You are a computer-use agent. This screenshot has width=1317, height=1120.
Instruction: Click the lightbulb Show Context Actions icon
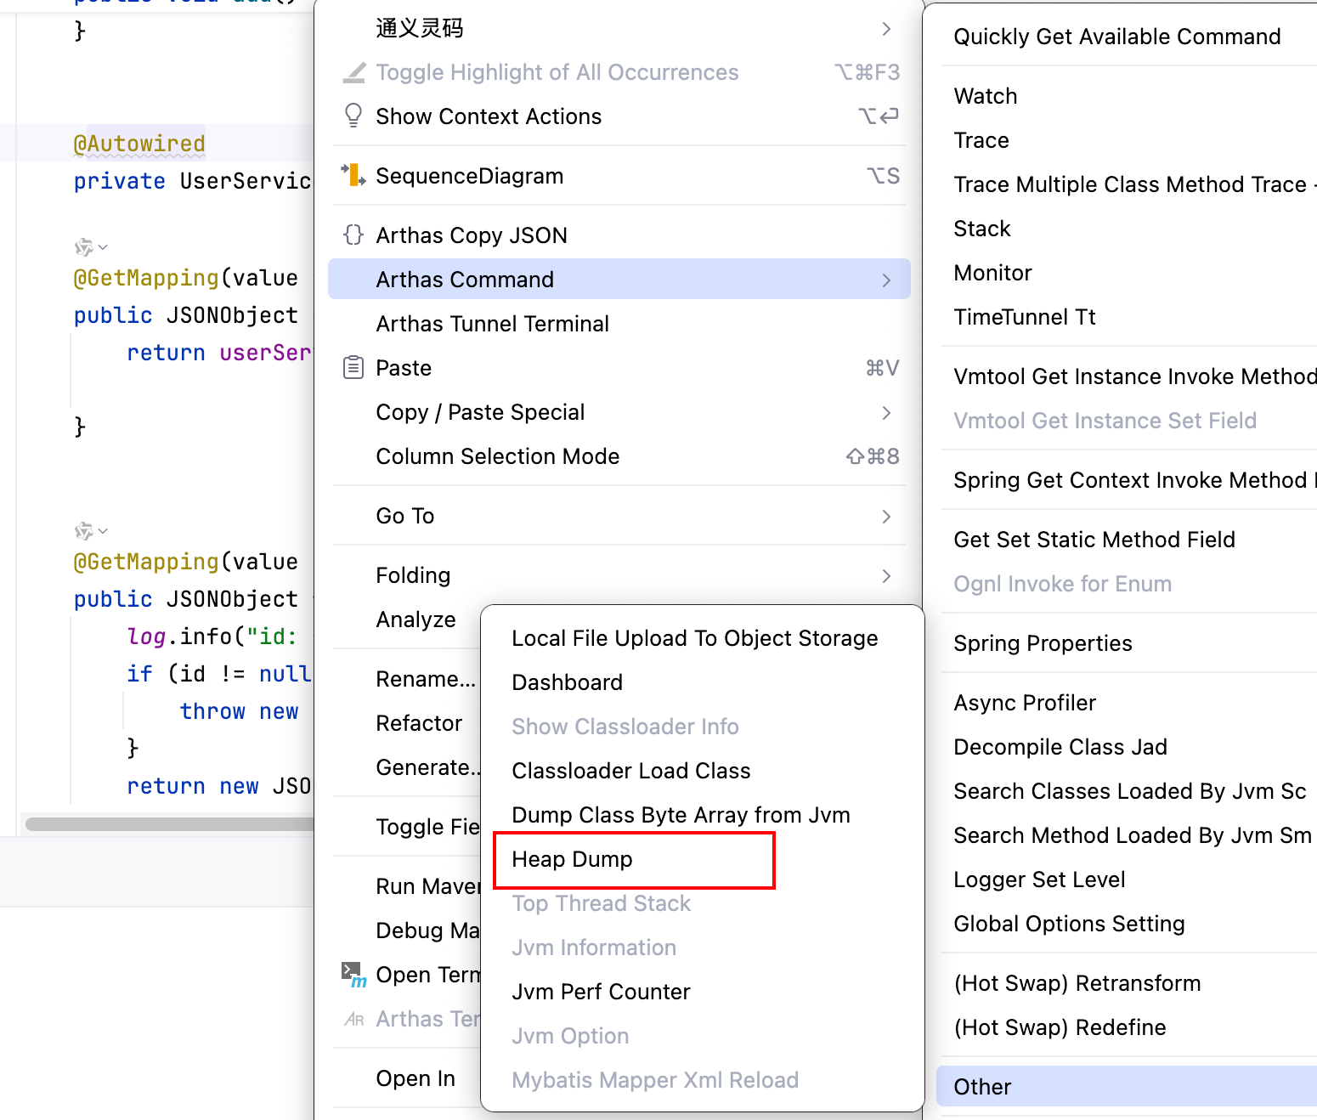353,116
